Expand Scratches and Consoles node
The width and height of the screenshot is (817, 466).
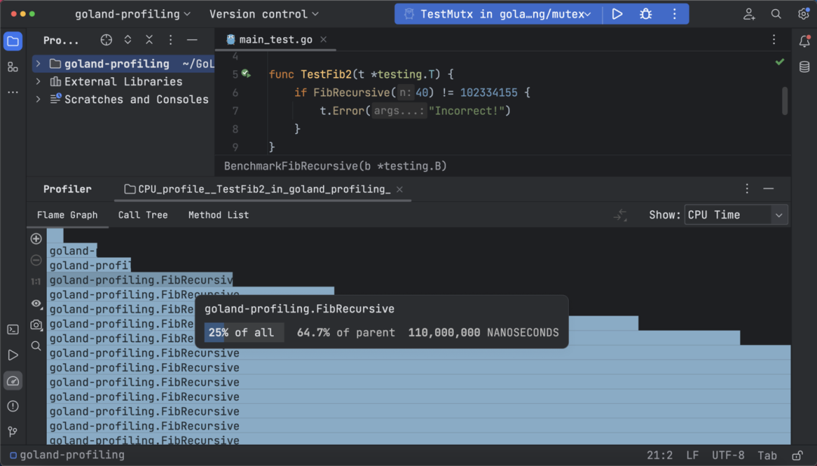[38, 99]
